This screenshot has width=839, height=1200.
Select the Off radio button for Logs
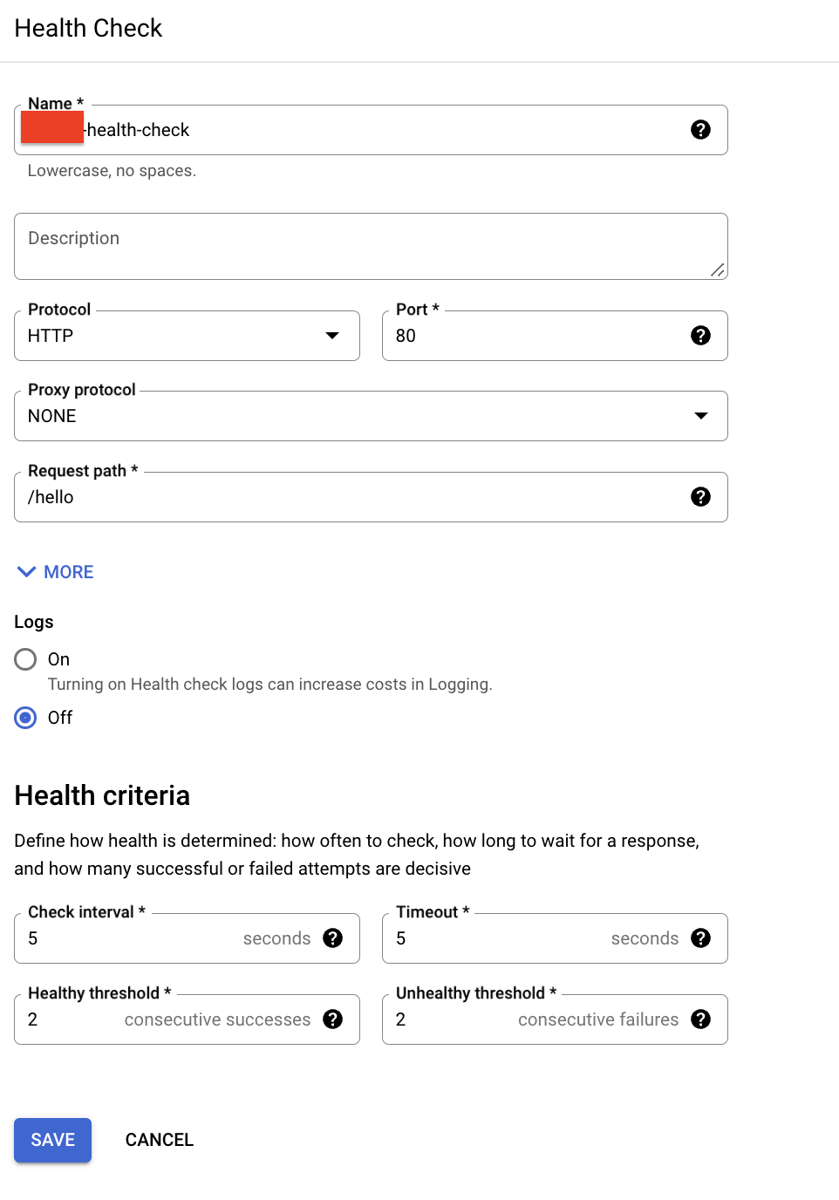25,718
